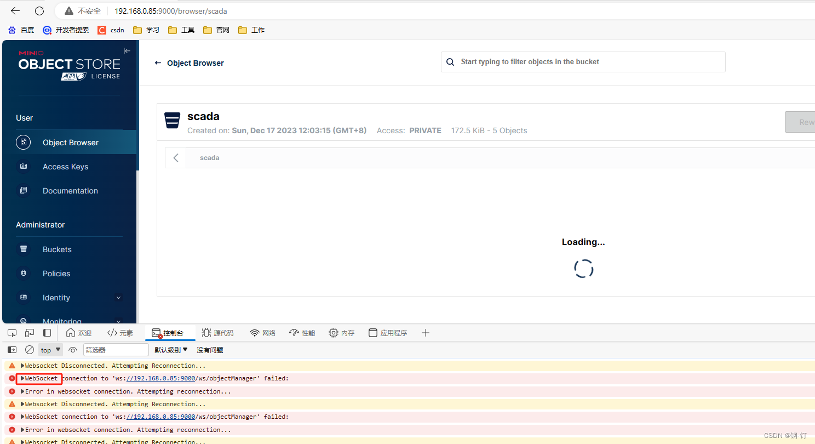Screen dimensions: 815x444
Task: Toggle the device emulation mode in DevTools
Action: click(30, 332)
